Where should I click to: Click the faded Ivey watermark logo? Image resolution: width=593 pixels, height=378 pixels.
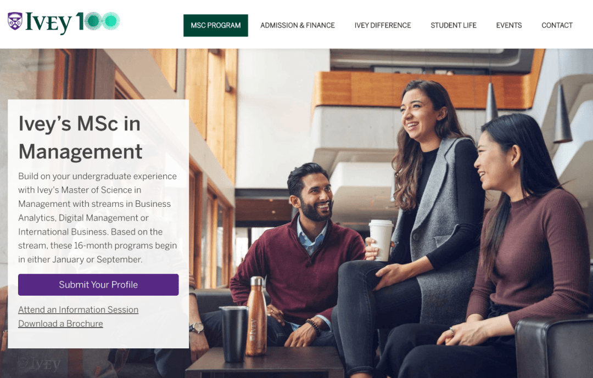[x=39, y=364]
